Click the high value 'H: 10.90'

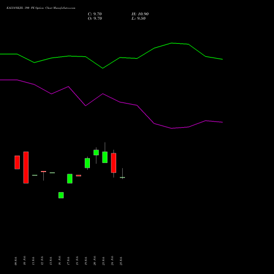[x=140, y=14]
